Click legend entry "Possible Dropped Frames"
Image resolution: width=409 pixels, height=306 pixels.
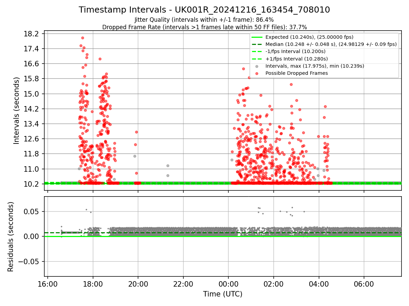pyautogui.click(x=297, y=73)
